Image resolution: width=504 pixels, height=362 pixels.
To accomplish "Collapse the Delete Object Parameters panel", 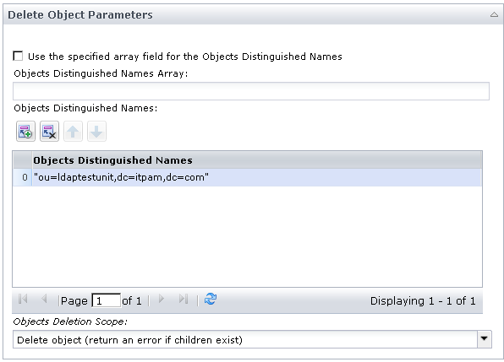I will pos(494,14).
